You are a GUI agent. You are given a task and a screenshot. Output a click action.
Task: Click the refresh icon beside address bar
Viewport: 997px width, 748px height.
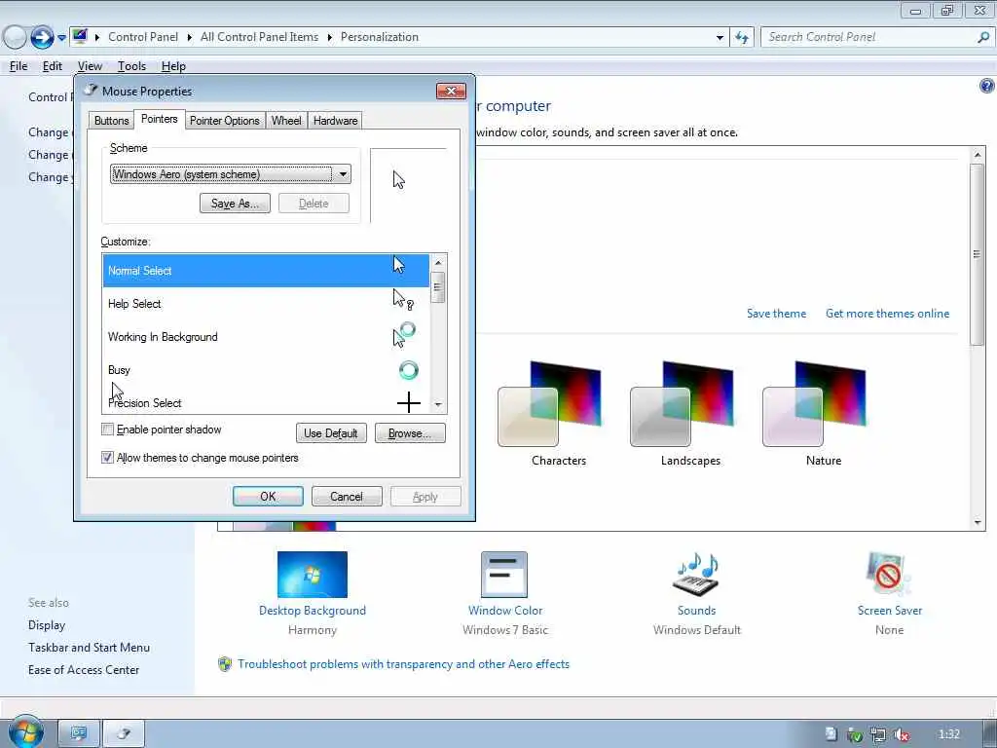pos(741,38)
